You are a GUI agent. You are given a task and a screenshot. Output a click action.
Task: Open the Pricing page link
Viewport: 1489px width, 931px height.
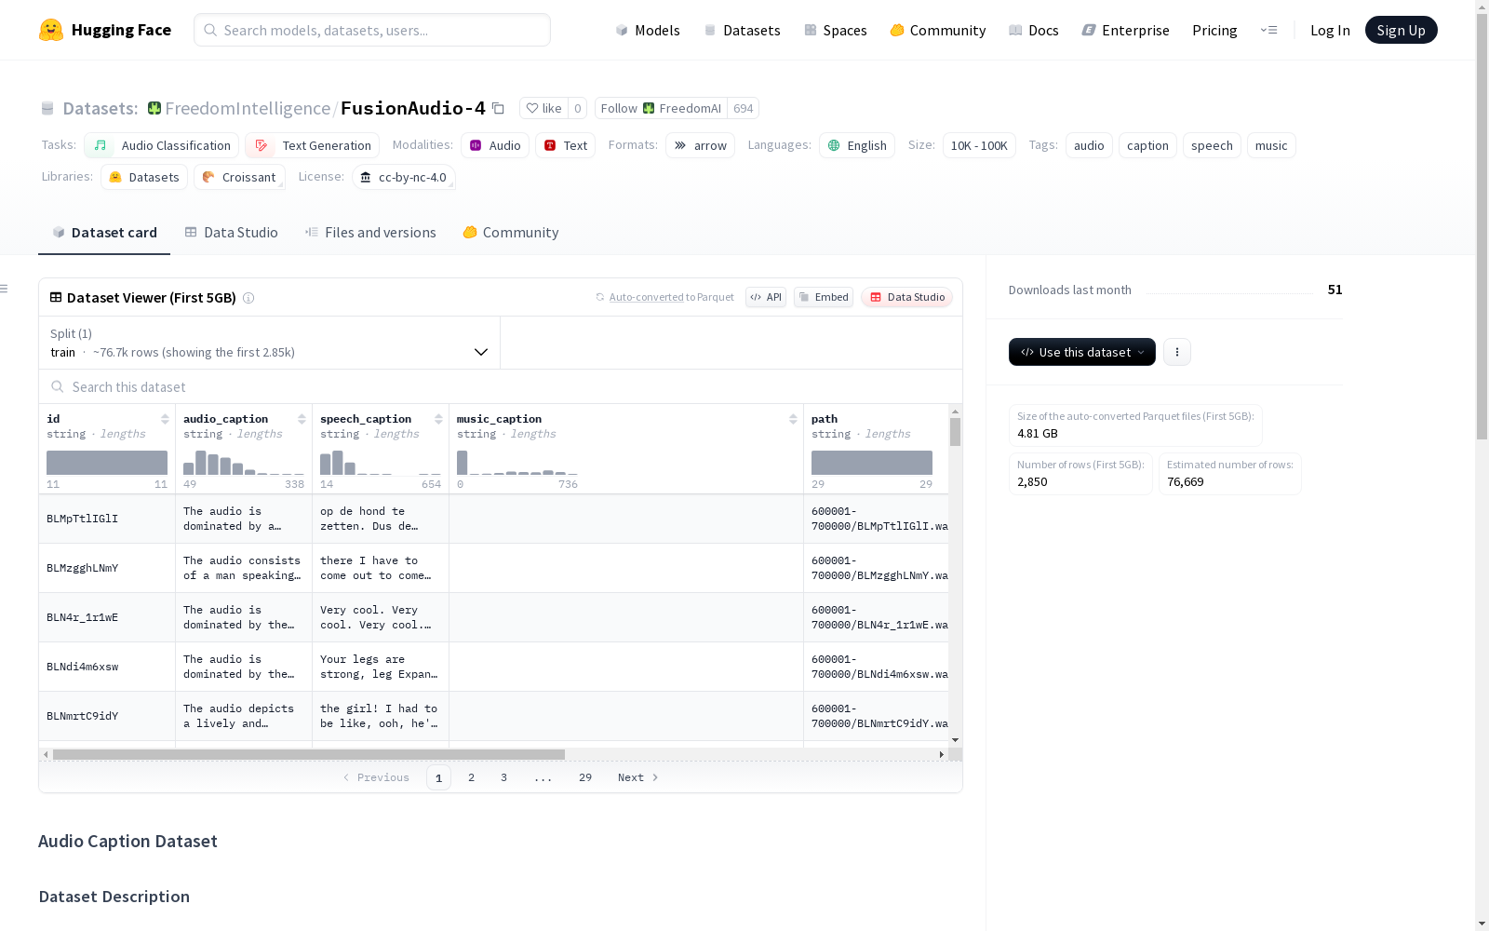click(1214, 30)
